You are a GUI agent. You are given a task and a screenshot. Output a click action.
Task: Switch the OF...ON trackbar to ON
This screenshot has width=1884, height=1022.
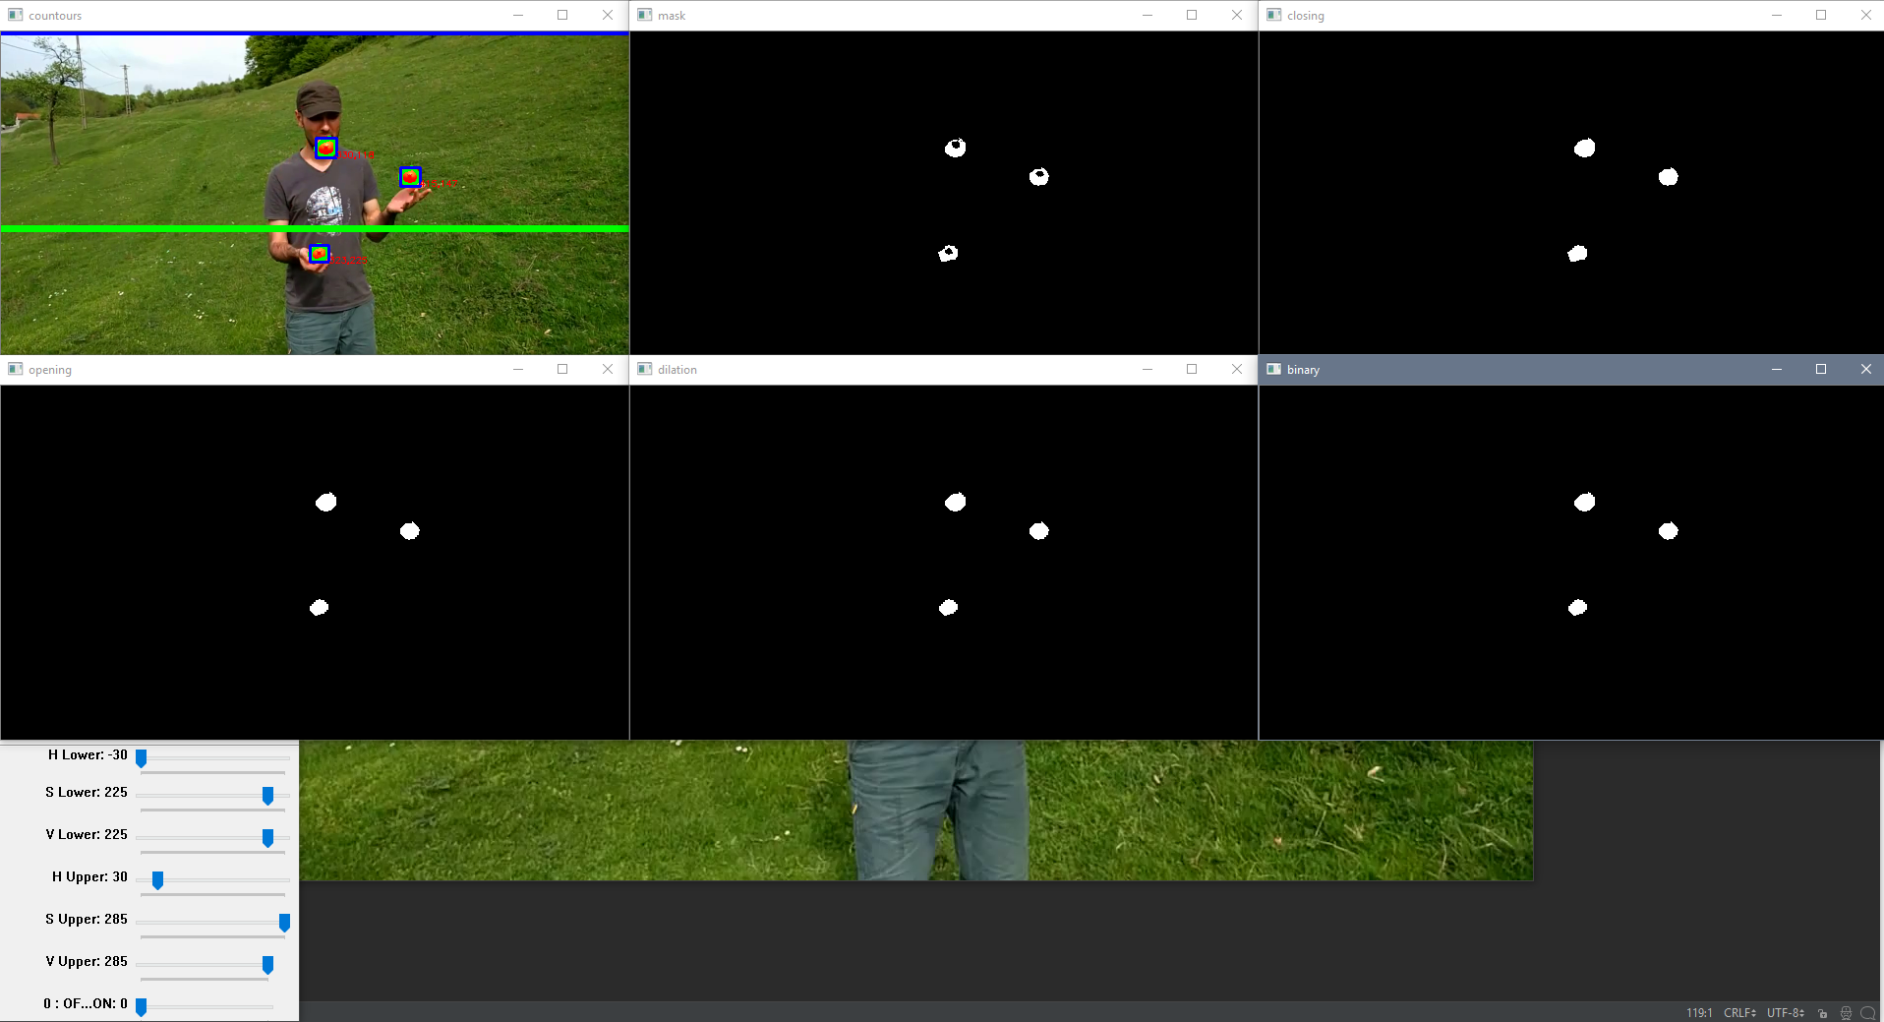pos(143,1007)
